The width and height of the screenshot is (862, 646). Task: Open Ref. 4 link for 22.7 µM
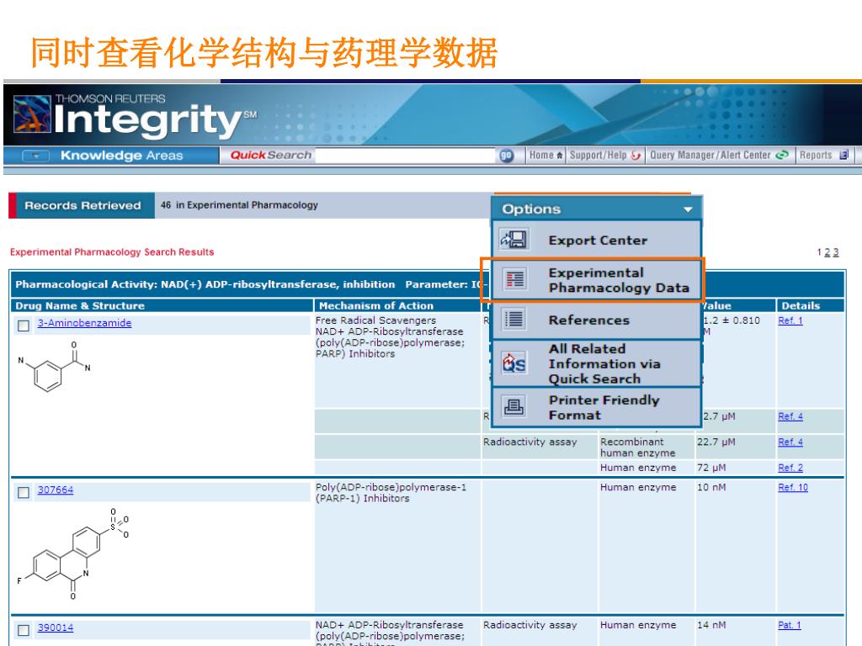pos(790,442)
